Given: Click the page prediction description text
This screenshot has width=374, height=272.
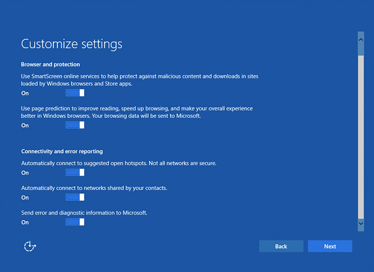Looking at the screenshot, I should (136, 112).
